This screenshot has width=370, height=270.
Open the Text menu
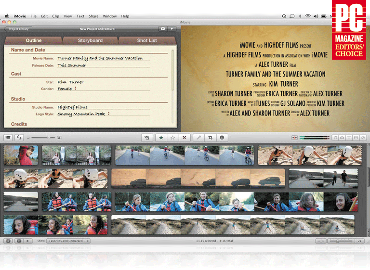[x=80, y=16]
